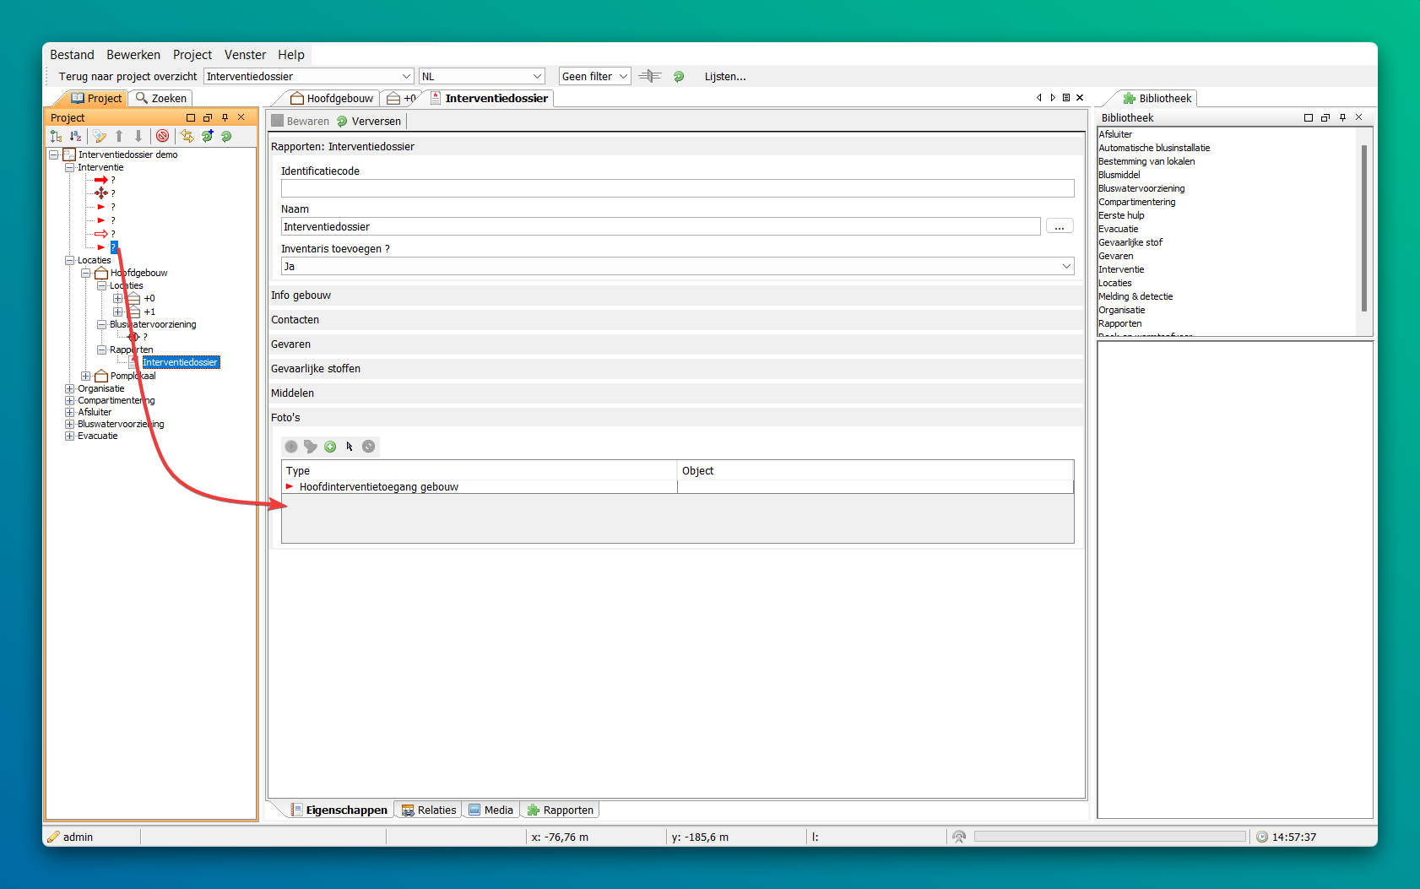Click the green plus icon above Type table
This screenshot has height=889, width=1420.
coord(330,447)
